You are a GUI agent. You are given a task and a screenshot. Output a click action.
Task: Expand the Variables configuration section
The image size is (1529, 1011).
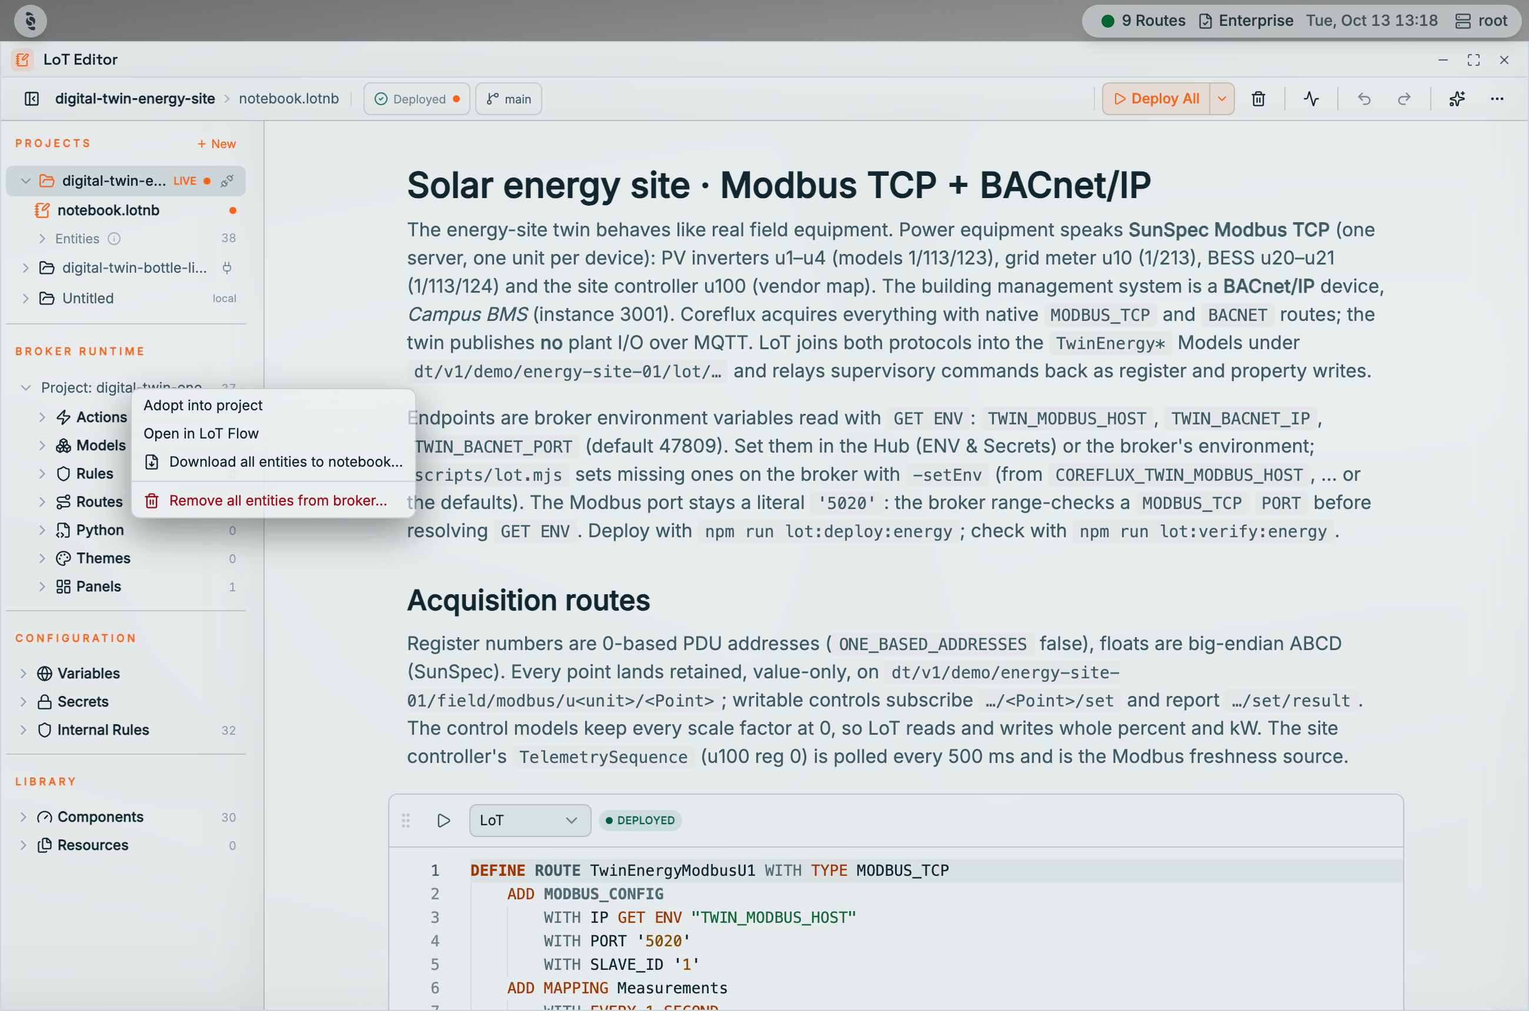point(23,673)
